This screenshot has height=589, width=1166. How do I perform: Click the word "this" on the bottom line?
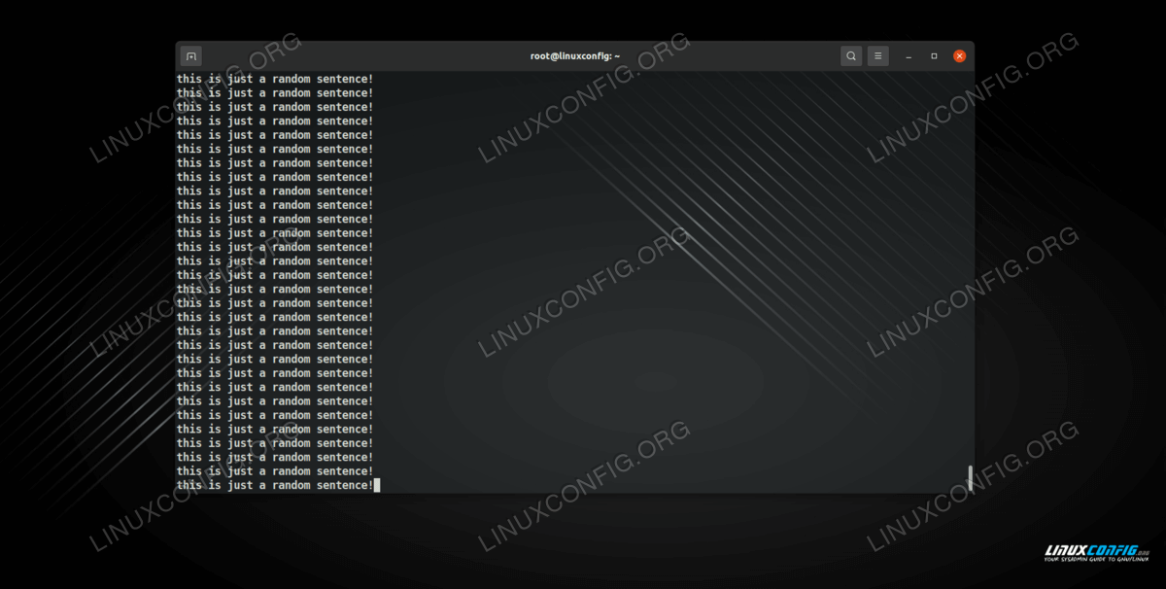[x=189, y=485]
